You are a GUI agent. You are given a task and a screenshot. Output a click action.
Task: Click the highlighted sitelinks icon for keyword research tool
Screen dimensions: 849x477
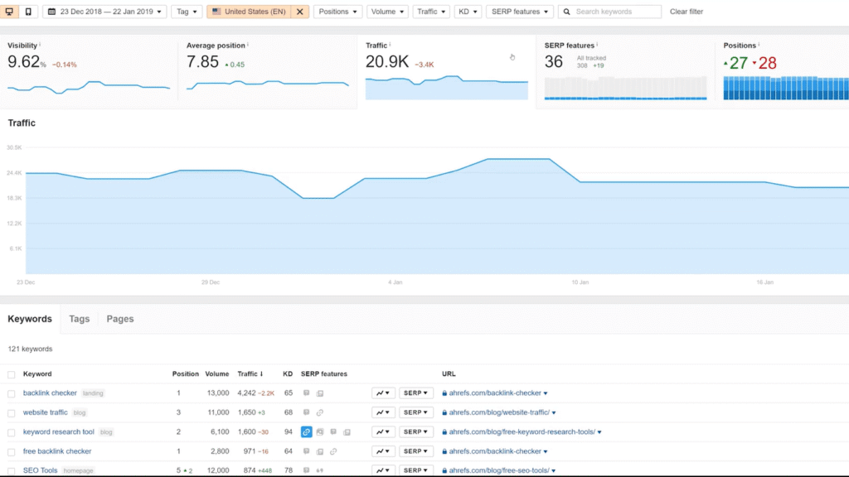pyautogui.click(x=306, y=431)
